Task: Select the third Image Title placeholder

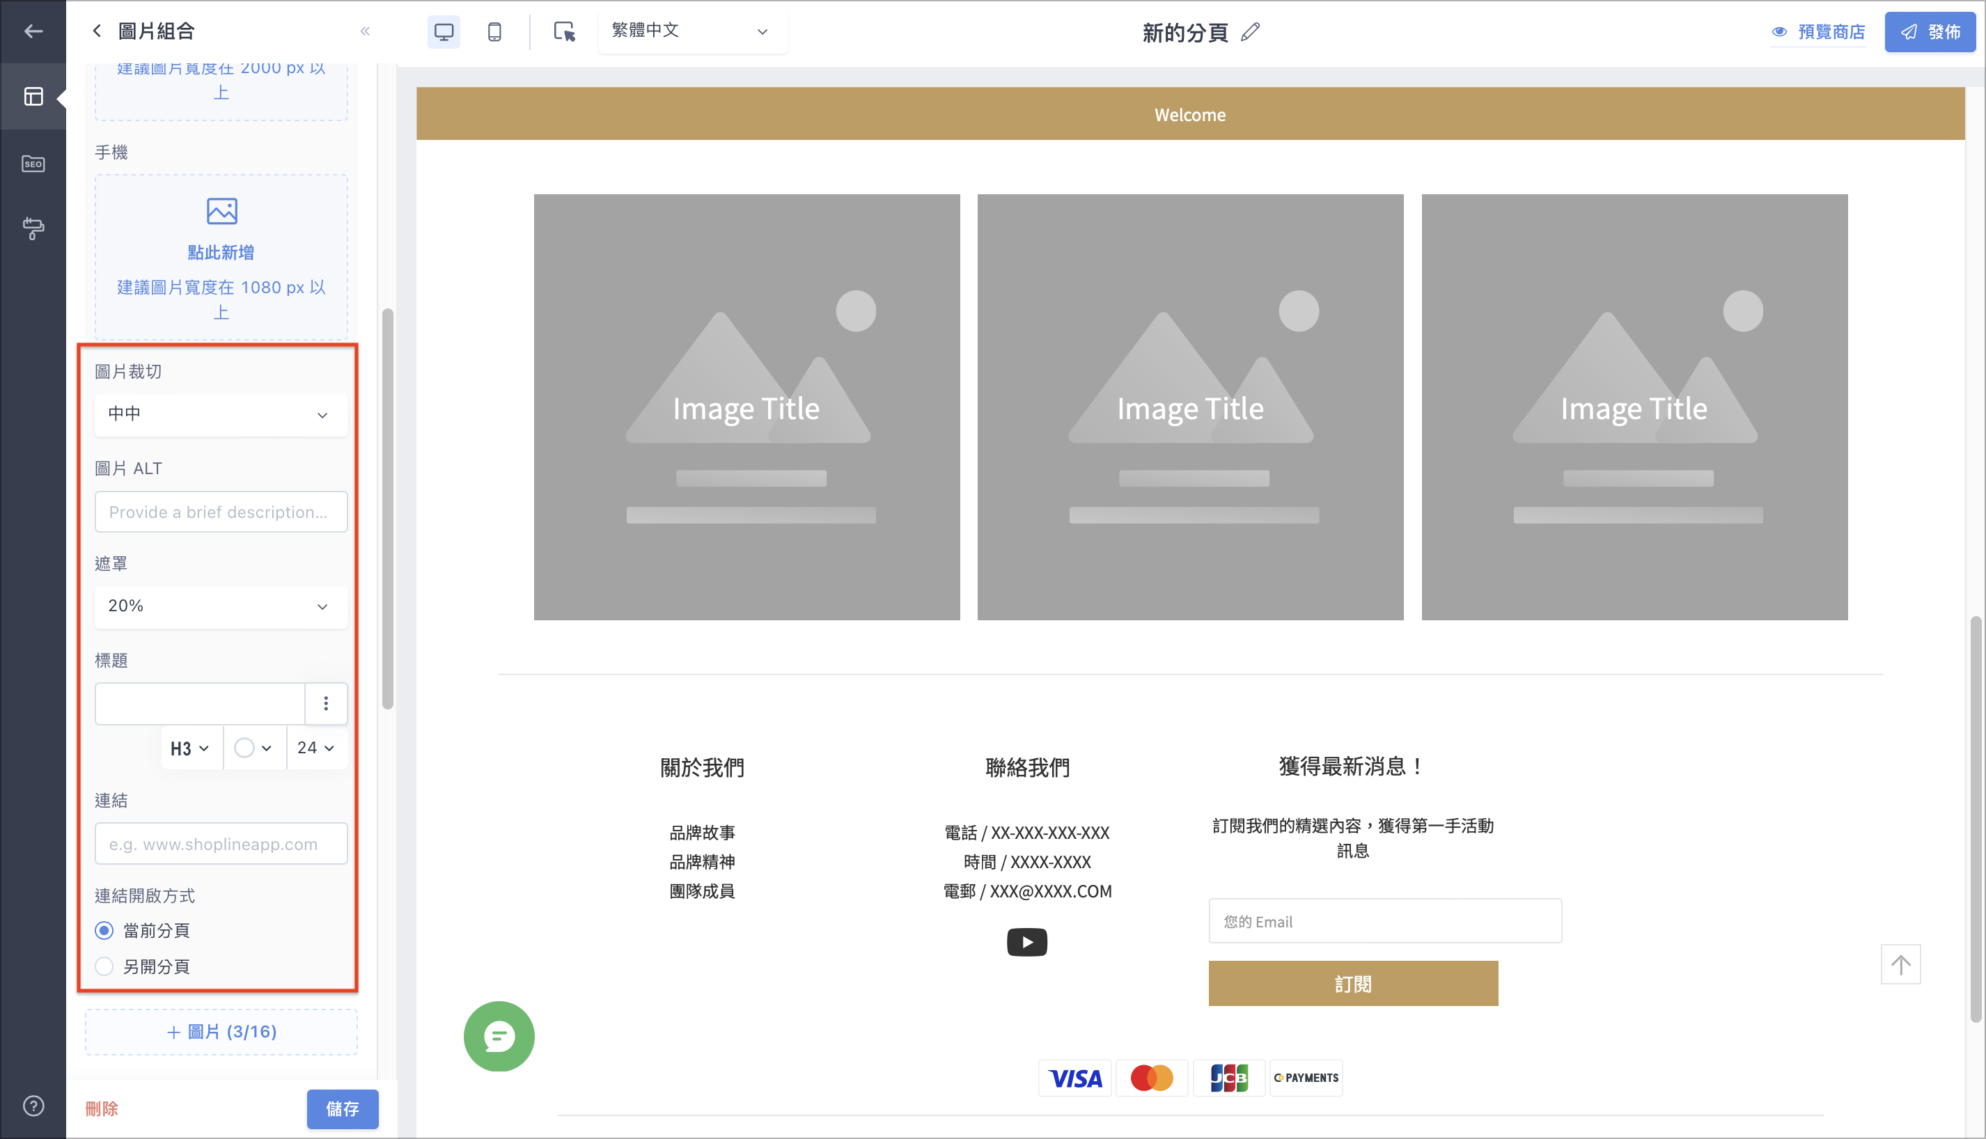Action: pos(1635,407)
